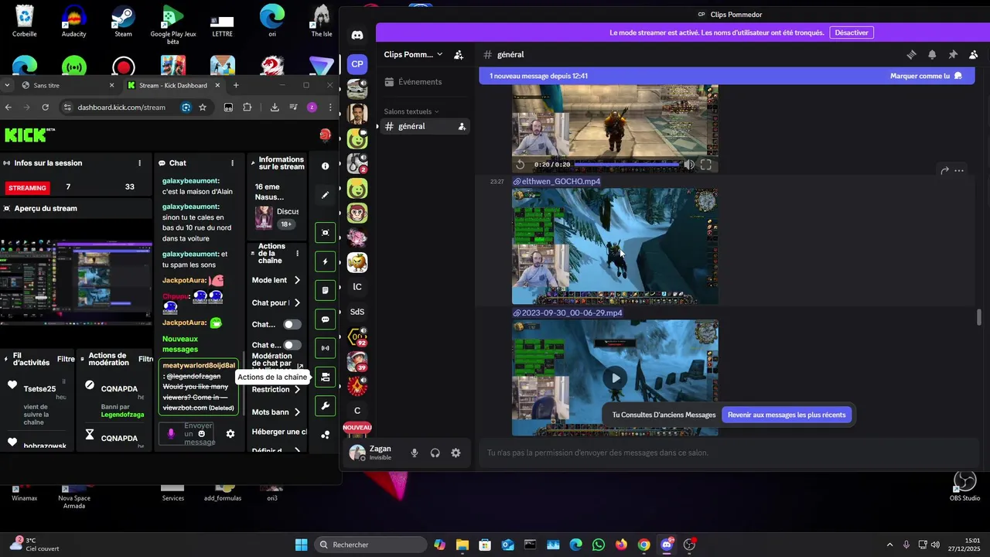Open Discord threads icon in channel header

[x=911, y=55]
